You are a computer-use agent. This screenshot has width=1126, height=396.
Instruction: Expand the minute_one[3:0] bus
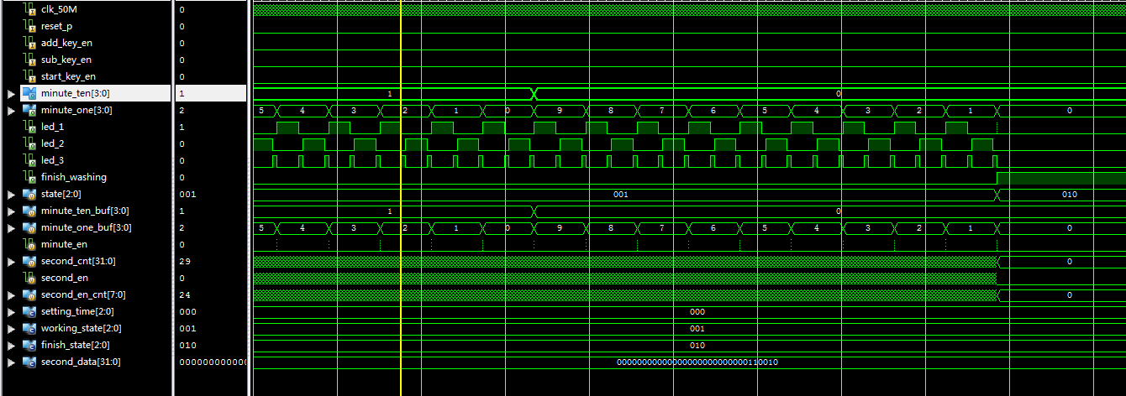click(x=11, y=110)
